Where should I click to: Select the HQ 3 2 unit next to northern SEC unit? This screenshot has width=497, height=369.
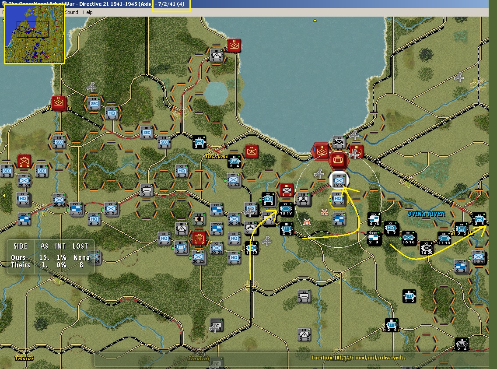tap(111, 113)
